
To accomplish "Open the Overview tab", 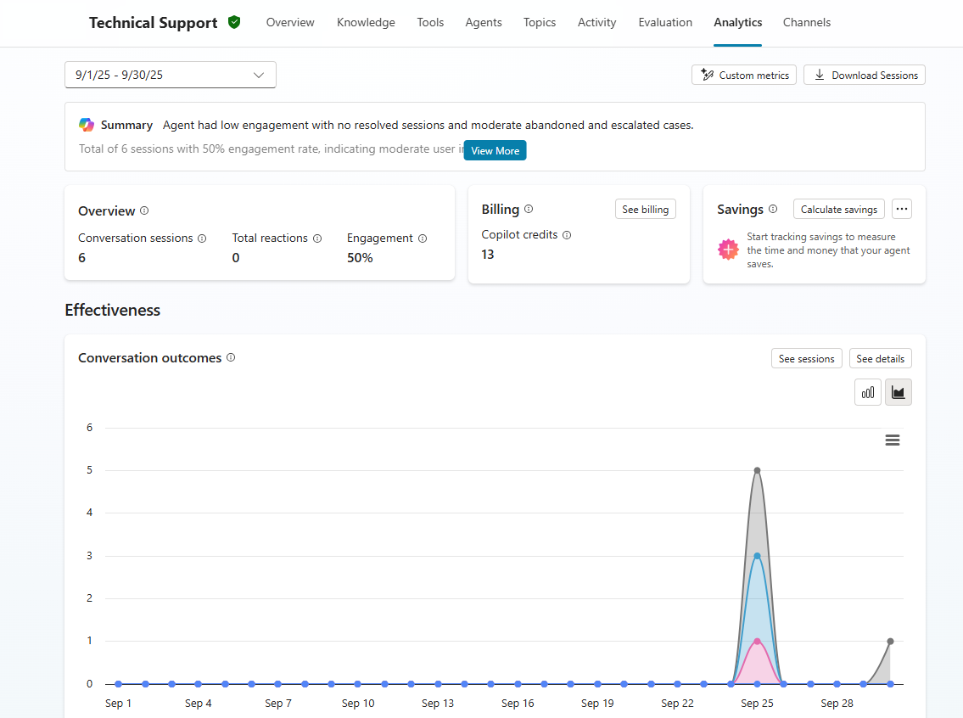I will point(290,23).
